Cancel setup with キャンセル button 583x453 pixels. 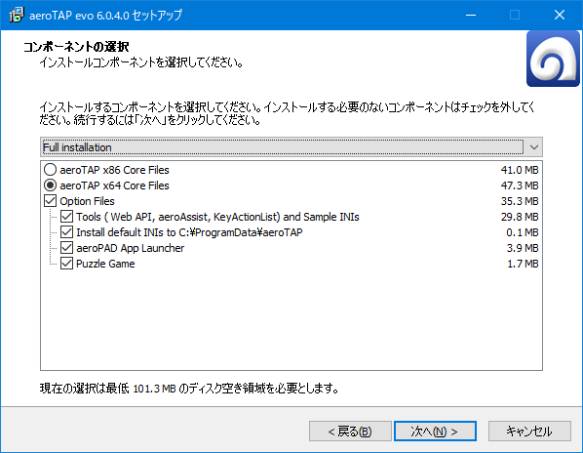tap(529, 432)
